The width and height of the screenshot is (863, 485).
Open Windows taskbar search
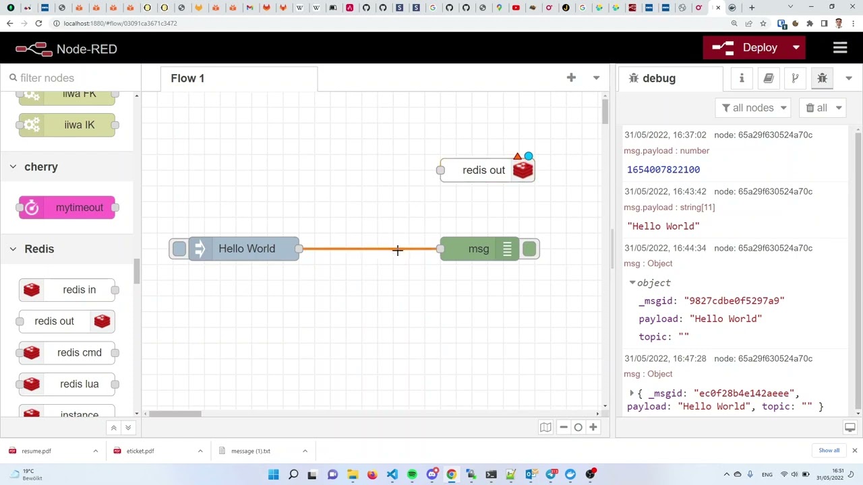(x=293, y=475)
